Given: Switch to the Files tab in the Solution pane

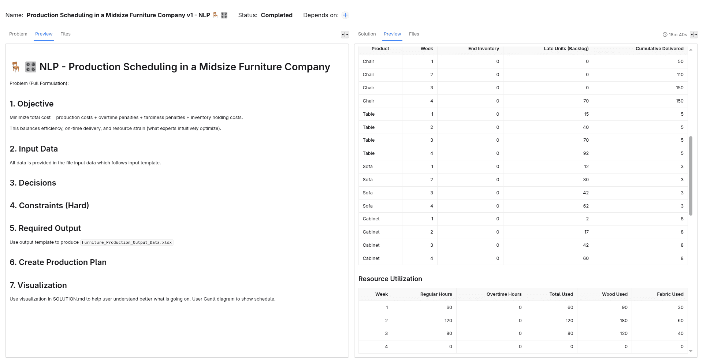Looking at the screenshot, I should click(414, 34).
